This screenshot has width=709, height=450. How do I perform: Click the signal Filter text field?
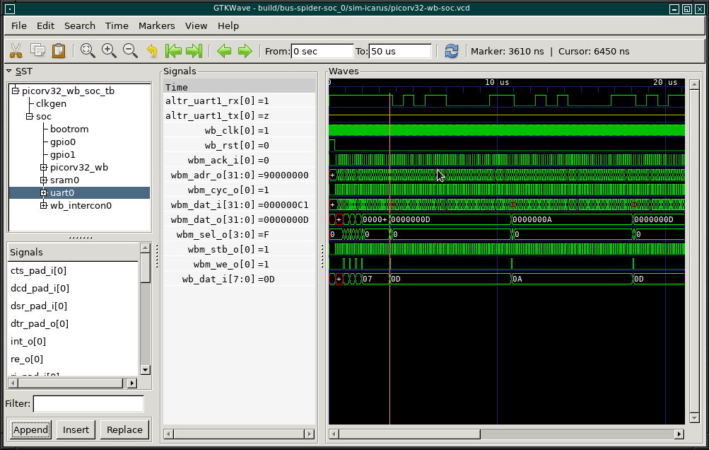(88, 403)
